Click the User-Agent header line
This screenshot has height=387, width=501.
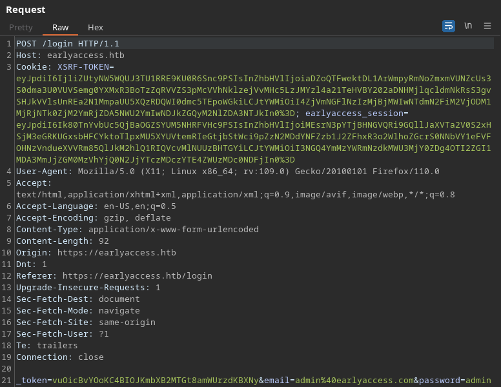coord(227,172)
